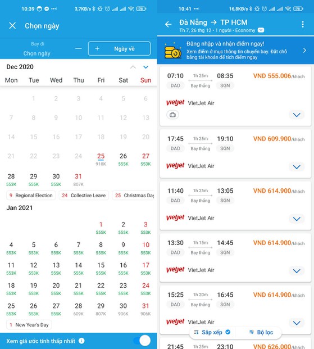Select the Bay đi departure date tab

click(37, 49)
